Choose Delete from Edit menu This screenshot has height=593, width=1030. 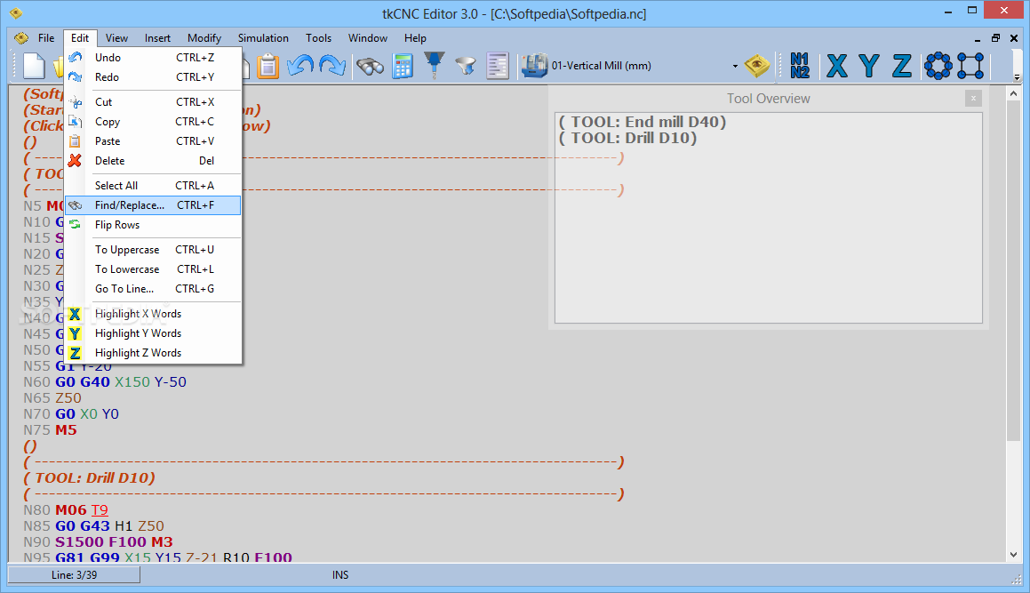[153, 161]
